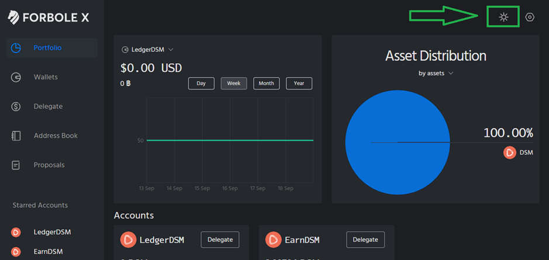Click the Portfolio pie chart icon

[x=16, y=48]
